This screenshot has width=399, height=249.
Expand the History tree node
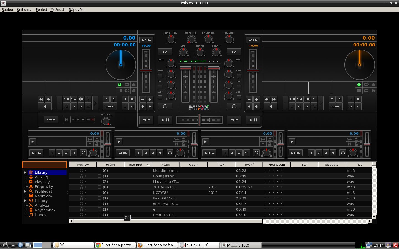coord(25,201)
